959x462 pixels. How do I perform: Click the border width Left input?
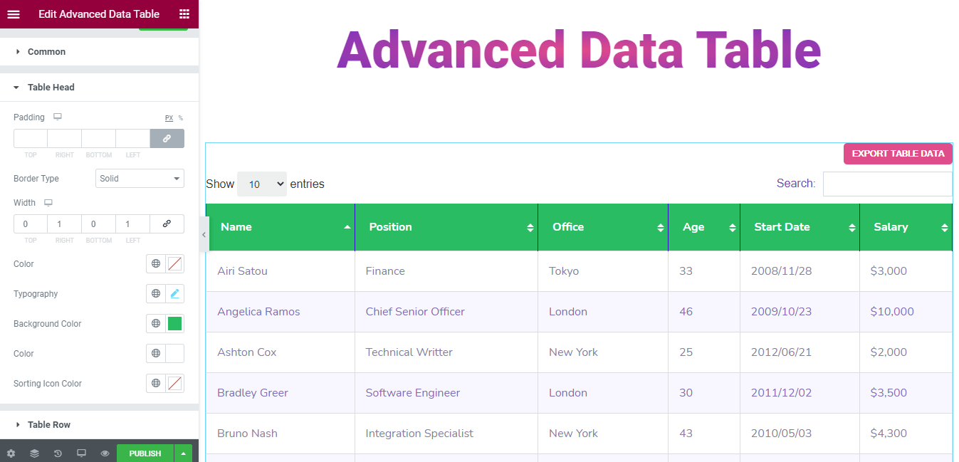[133, 224]
